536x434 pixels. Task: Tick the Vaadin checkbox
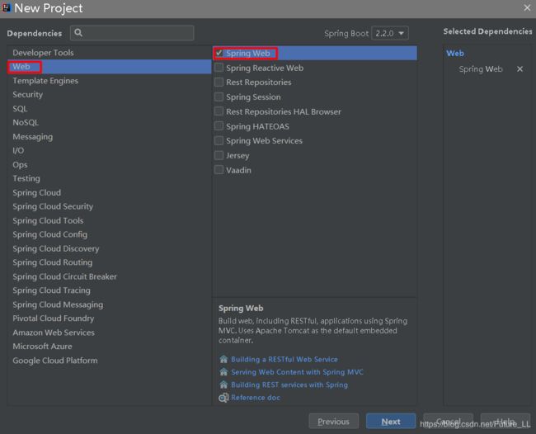point(219,170)
